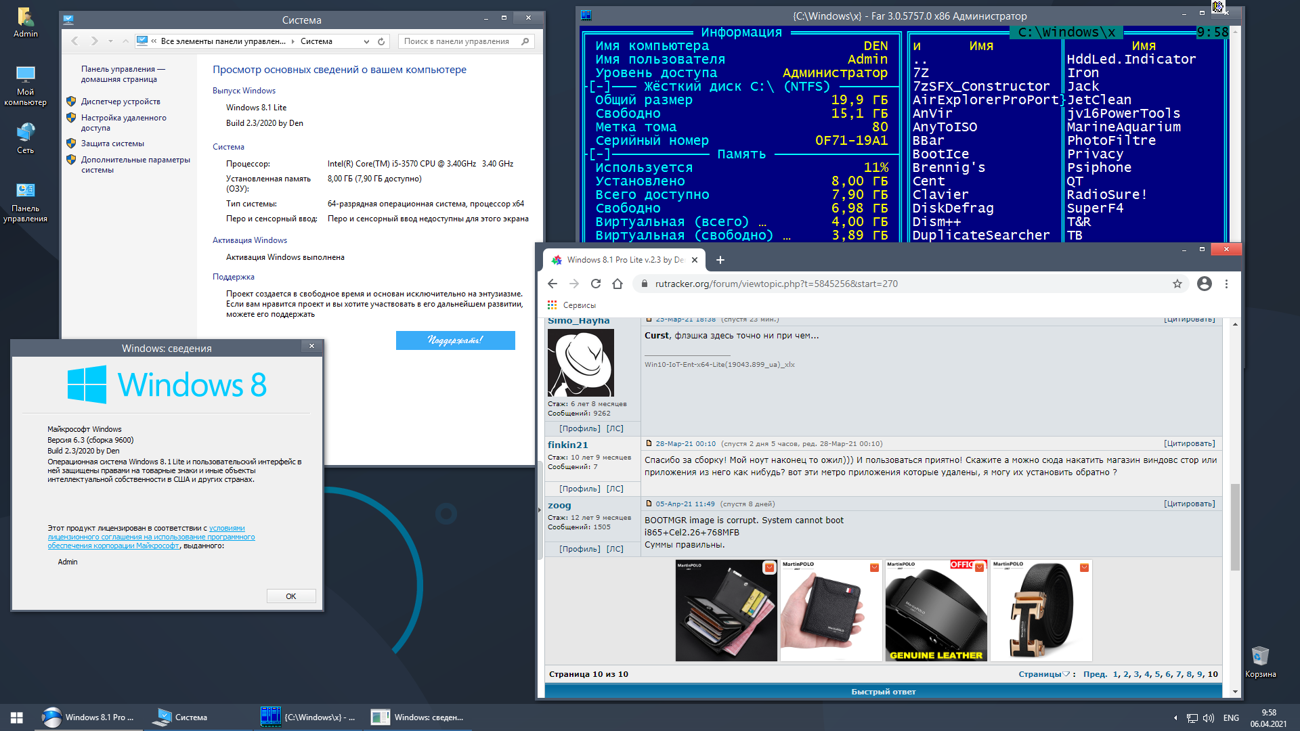Select the 7zSFX_Constructor folder in Far
Viewport: 1300px width, 731px height.
(x=981, y=87)
